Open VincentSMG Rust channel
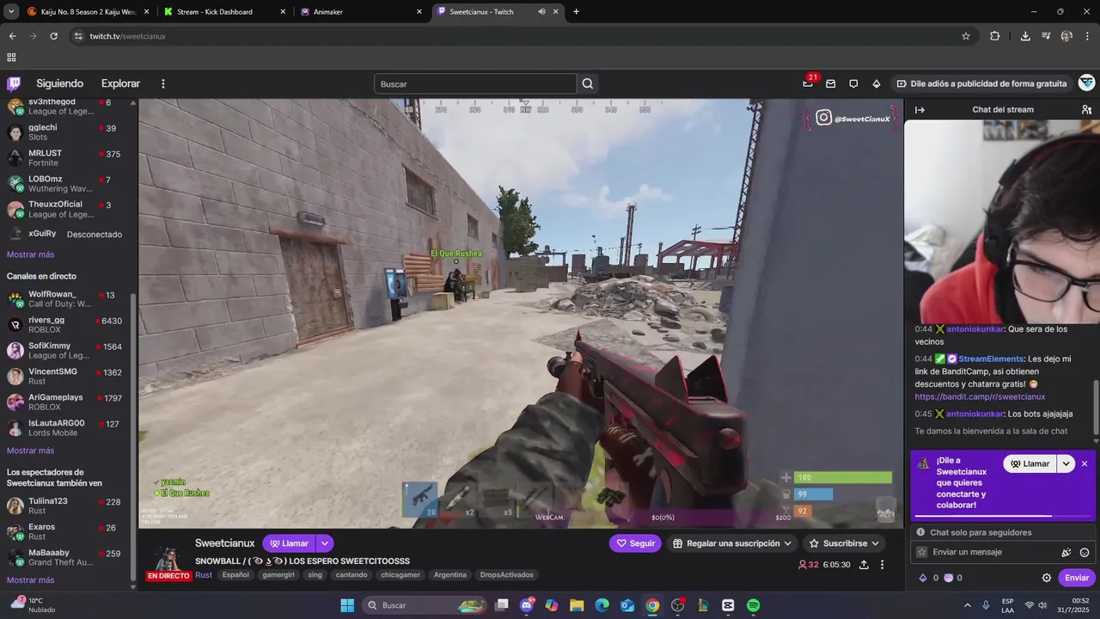The width and height of the screenshot is (1100, 619). [x=66, y=376]
